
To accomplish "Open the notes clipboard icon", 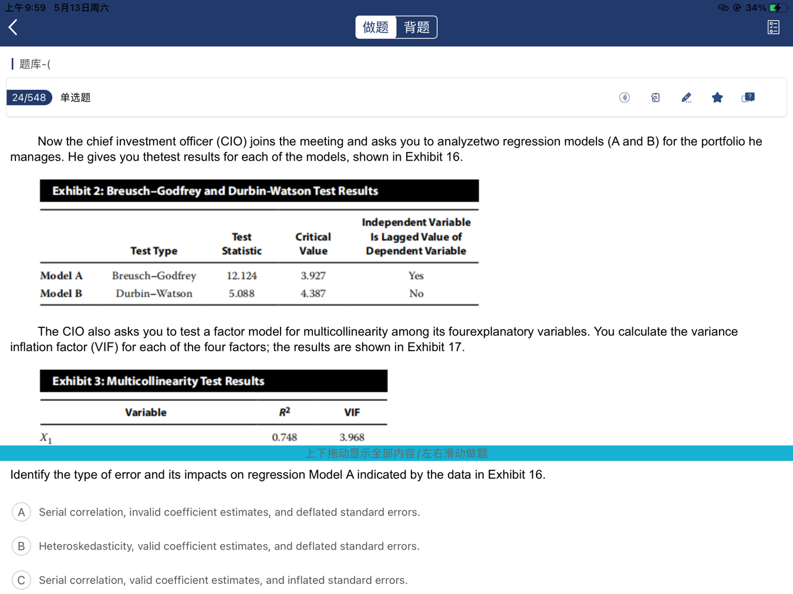I will point(656,97).
